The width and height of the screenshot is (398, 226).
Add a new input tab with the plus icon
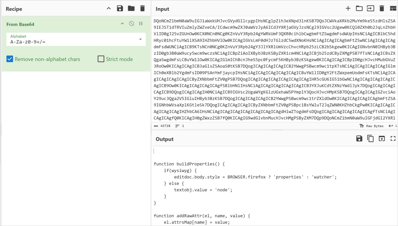(348, 8)
